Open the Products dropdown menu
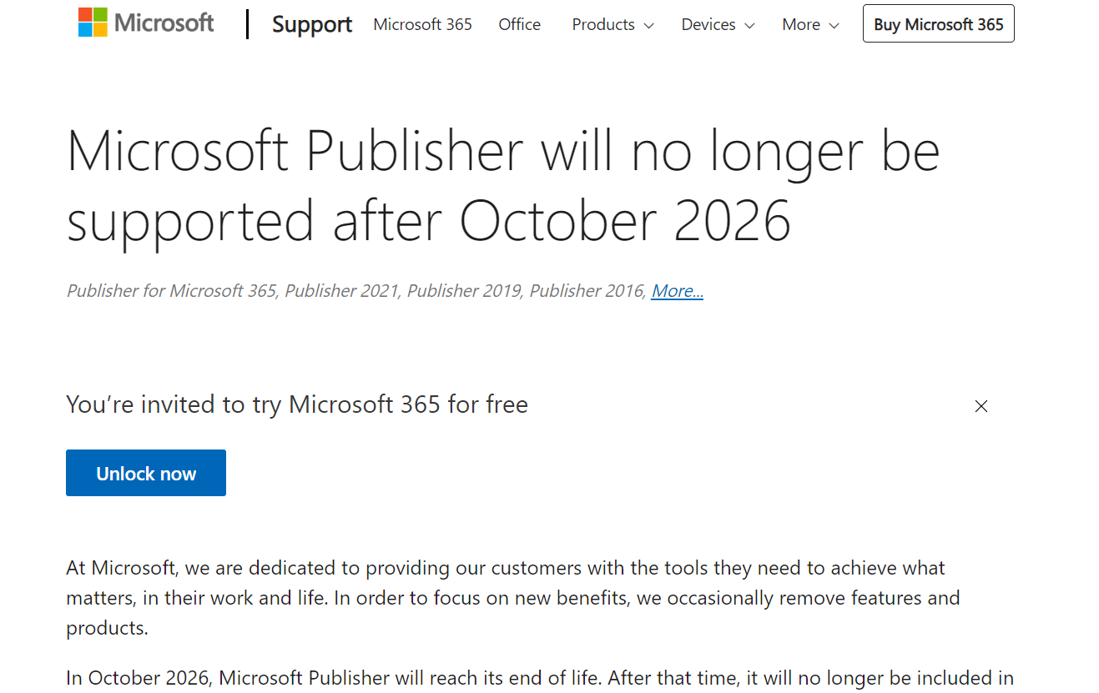Screen dimensions: 1099x693 tap(603, 24)
